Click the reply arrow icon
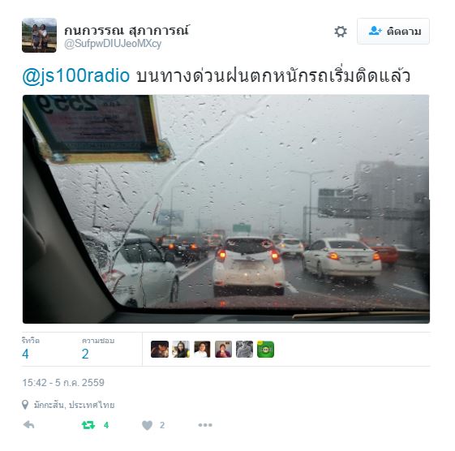The image size is (455, 451). coord(28,425)
